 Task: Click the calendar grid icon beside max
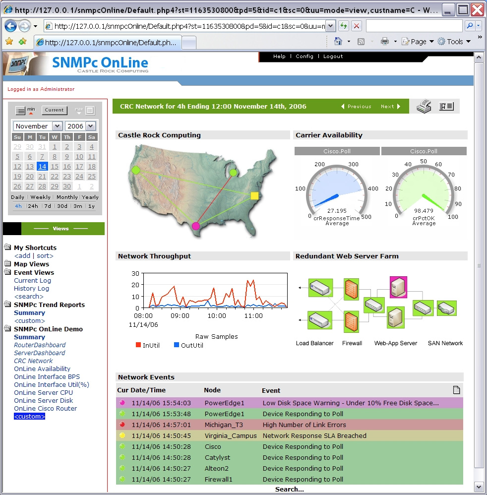click(x=90, y=111)
